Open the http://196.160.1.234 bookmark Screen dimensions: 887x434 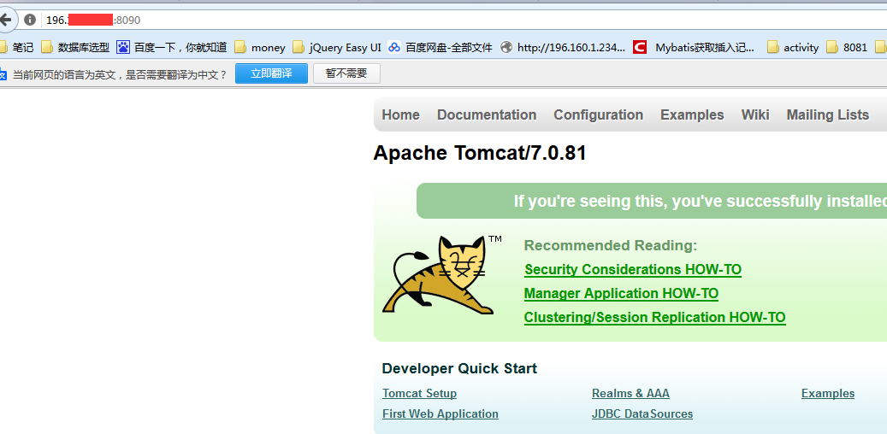(x=564, y=48)
